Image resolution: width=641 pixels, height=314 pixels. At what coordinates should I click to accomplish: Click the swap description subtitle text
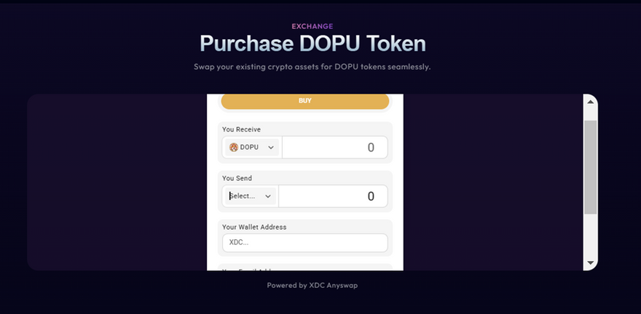[312, 67]
